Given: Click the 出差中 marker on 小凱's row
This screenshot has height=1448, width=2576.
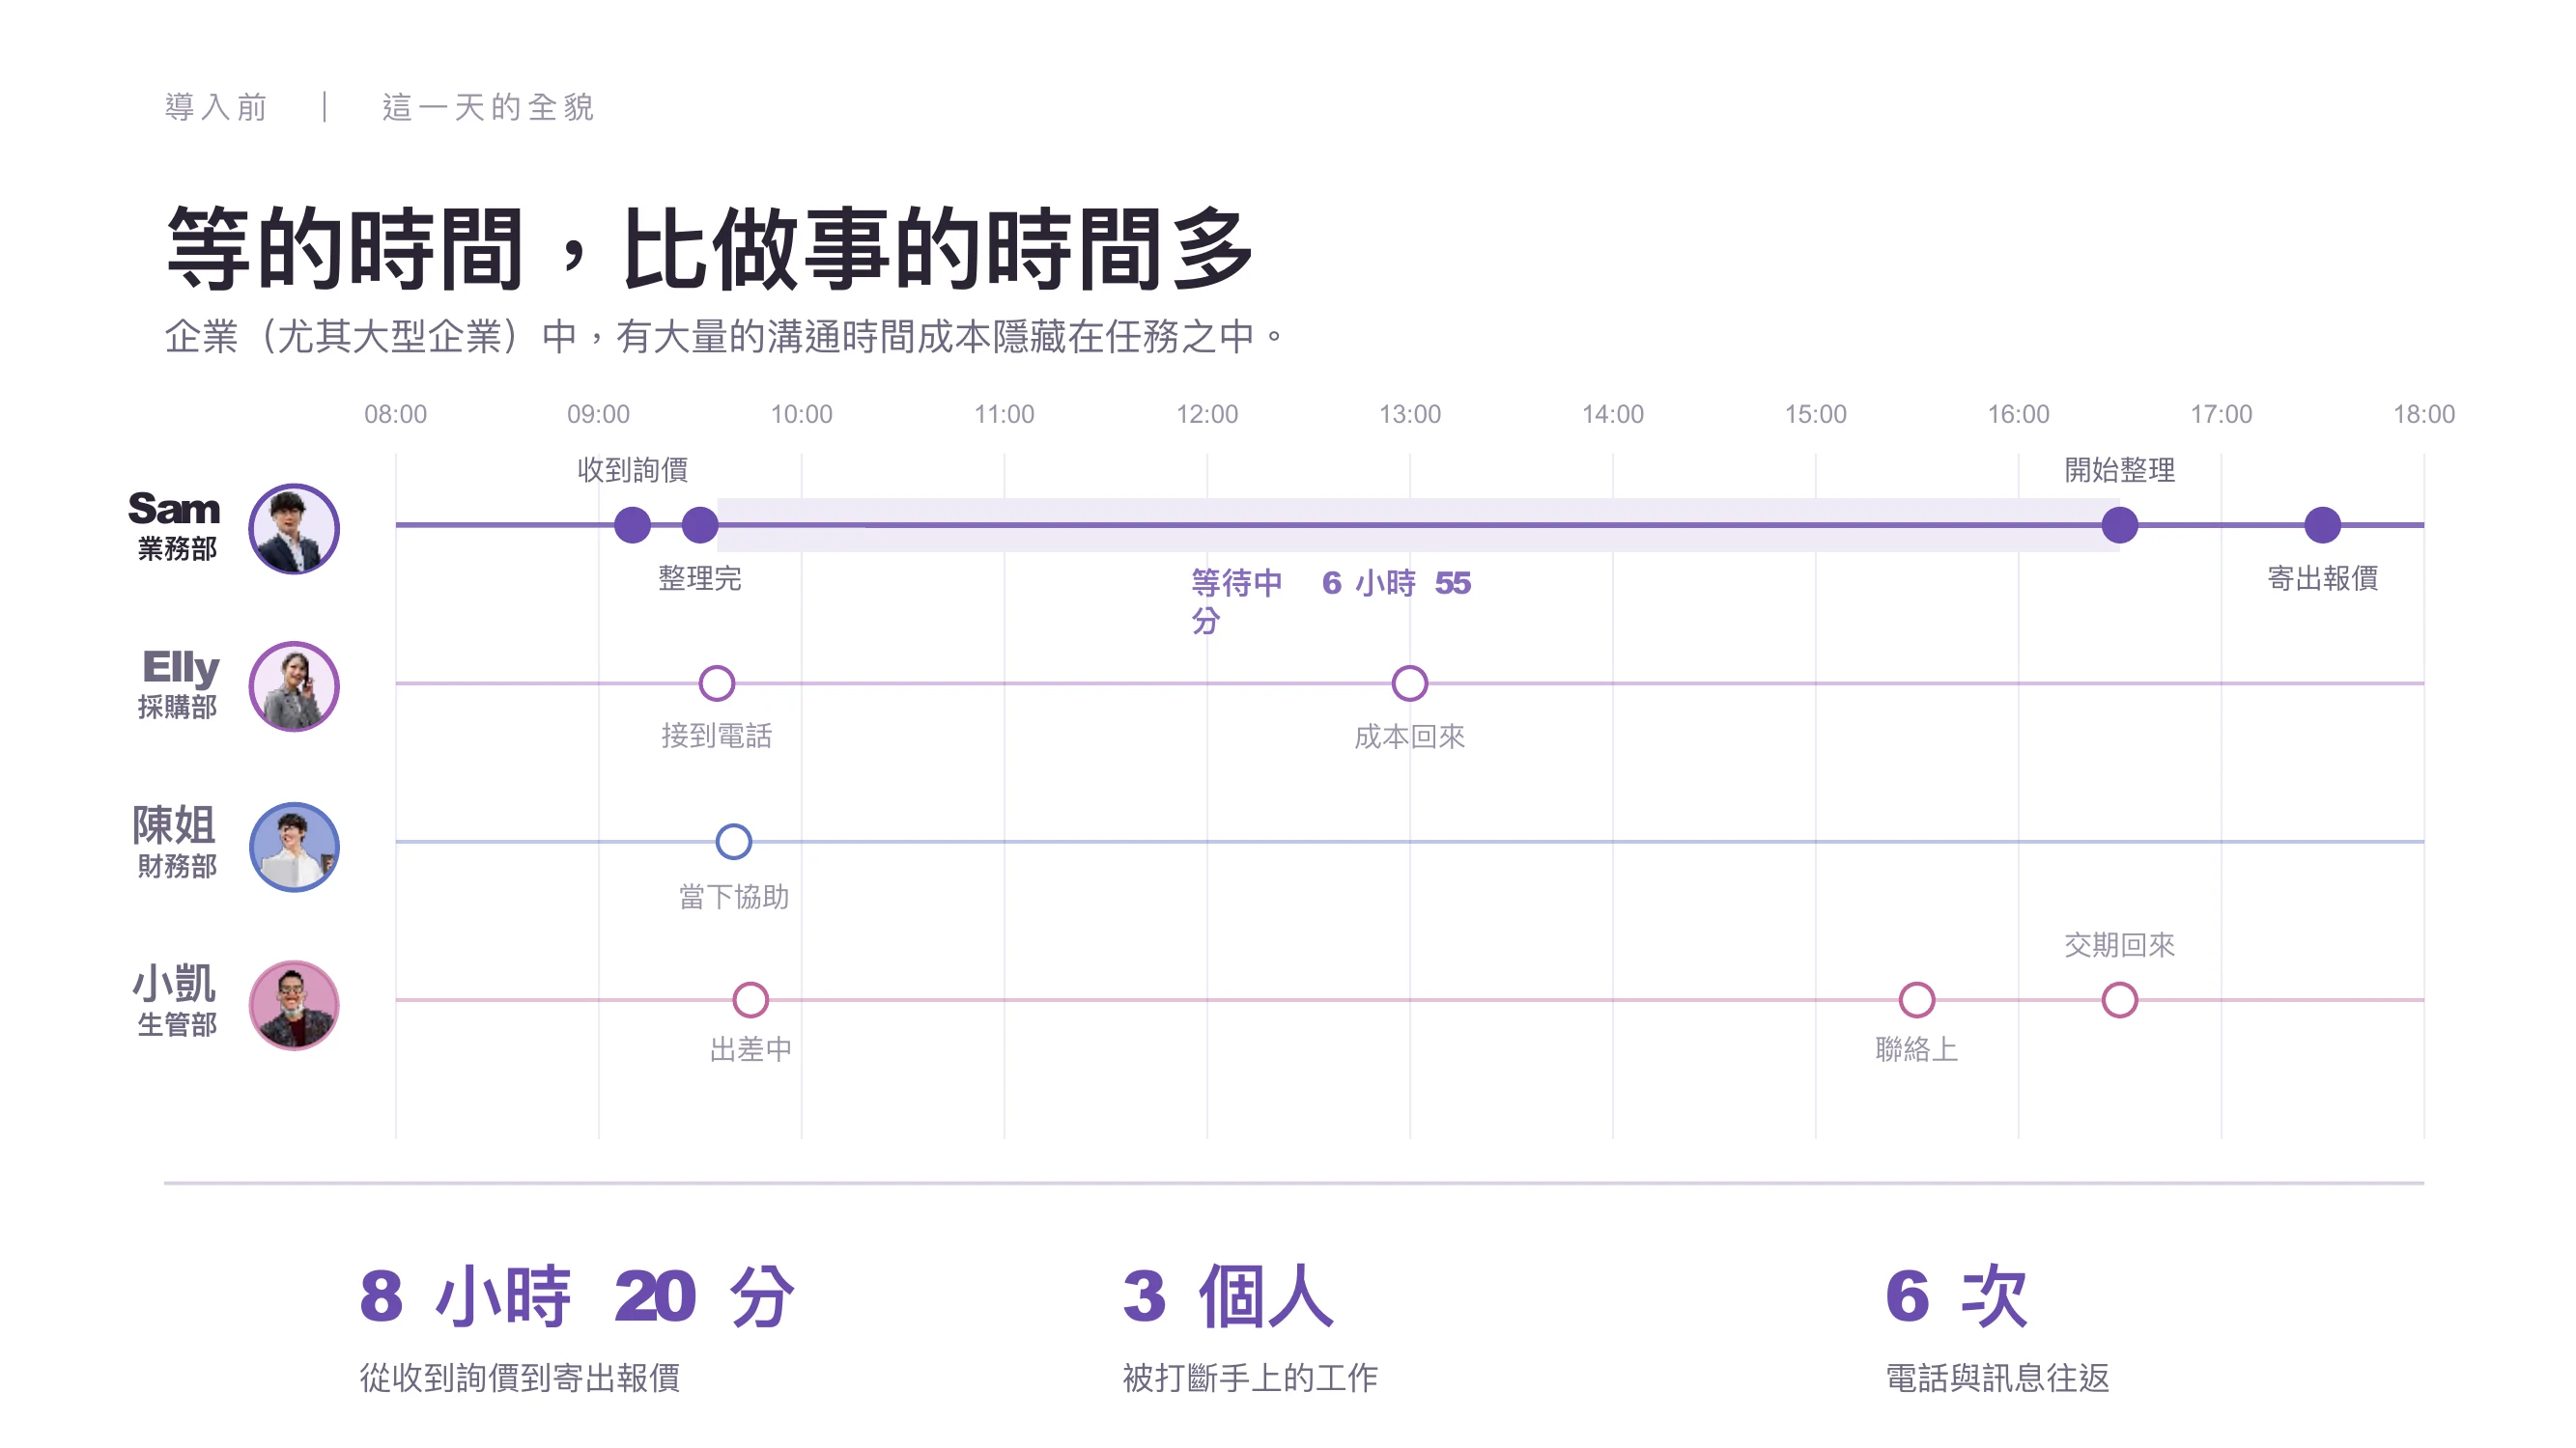Looking at the screenshot, I should [x=751, y=999].
